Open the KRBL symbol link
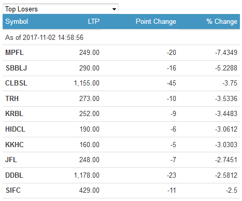Viewport: 242px width, 201px height. click(14, 114)
